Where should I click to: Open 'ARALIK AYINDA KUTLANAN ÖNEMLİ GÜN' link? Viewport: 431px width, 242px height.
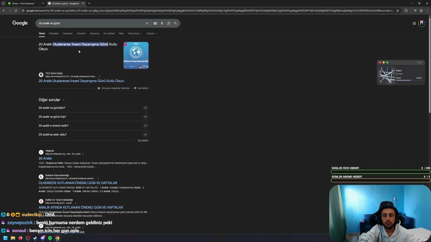click(81, 207)
